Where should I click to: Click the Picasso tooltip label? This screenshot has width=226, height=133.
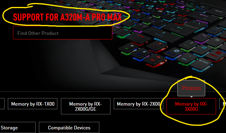click(191, 88)
